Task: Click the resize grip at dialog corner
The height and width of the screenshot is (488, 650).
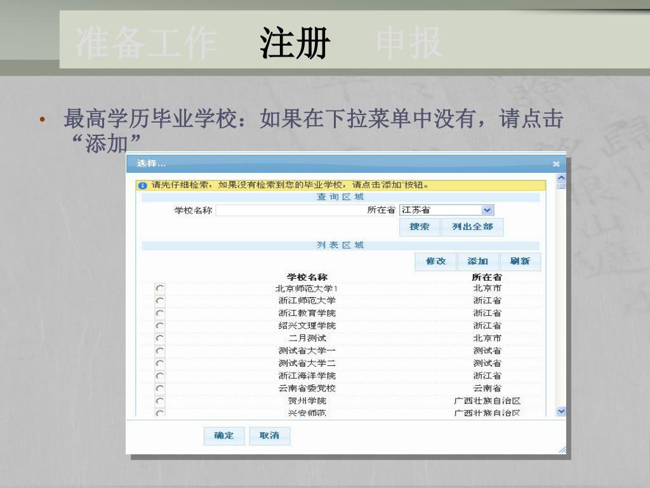Action: point(561,450)
